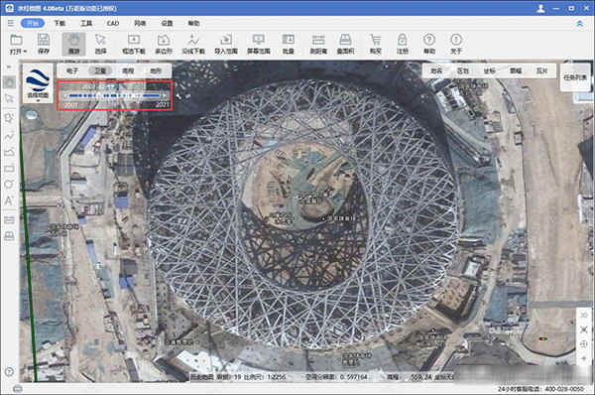Open 注册 registration lock icon

click(403, 44)
